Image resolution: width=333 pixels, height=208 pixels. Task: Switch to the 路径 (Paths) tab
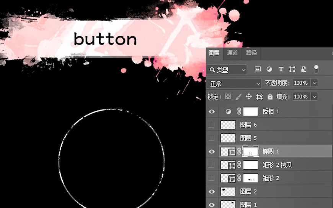click(251, 53)
